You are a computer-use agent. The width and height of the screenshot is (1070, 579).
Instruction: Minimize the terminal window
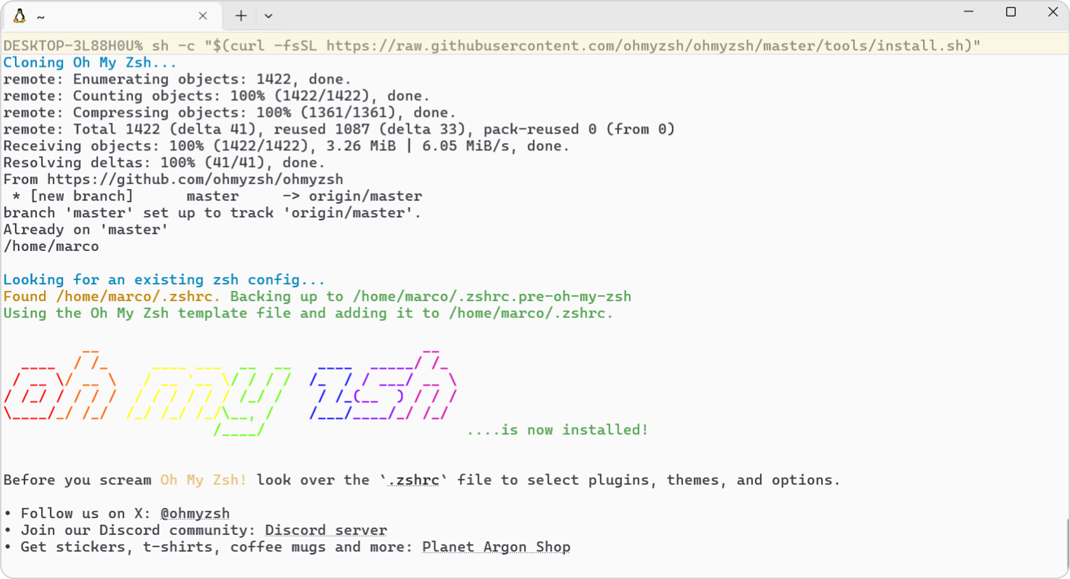point(969,12)
